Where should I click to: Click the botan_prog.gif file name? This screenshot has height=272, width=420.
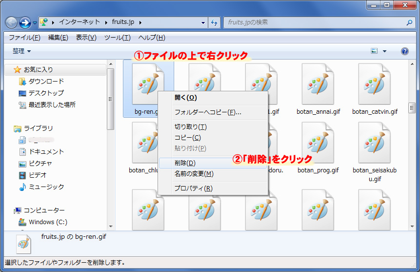click(318, 170)
